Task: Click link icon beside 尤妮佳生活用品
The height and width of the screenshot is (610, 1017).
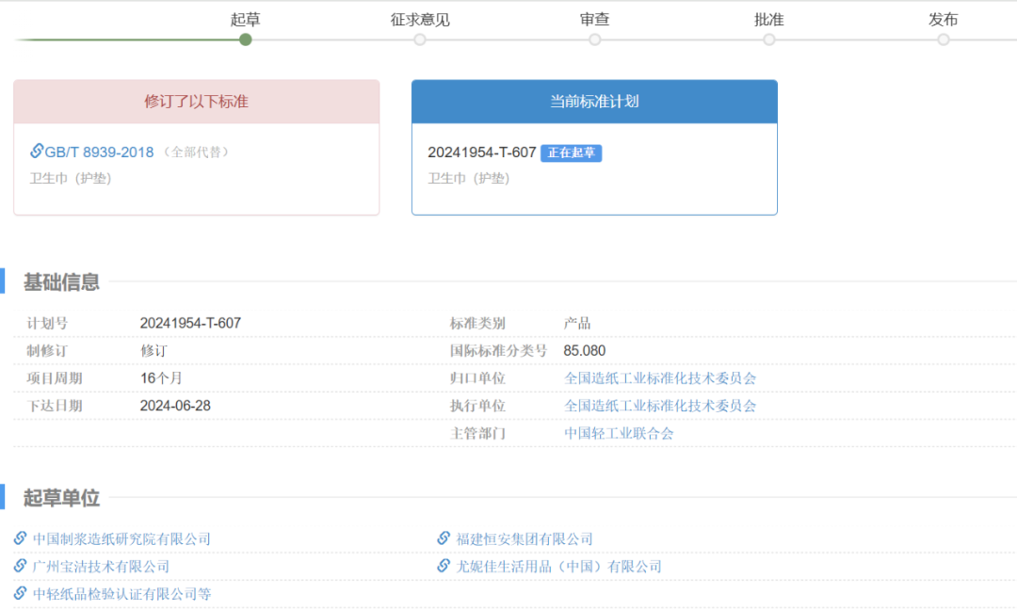Action: pyautogui.click(x=444, y=566)
